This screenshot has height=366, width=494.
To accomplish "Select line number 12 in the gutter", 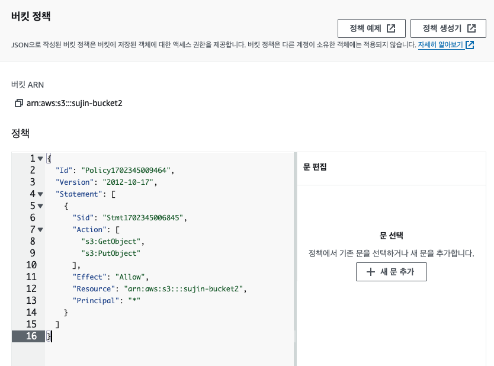I will [31, 289].
